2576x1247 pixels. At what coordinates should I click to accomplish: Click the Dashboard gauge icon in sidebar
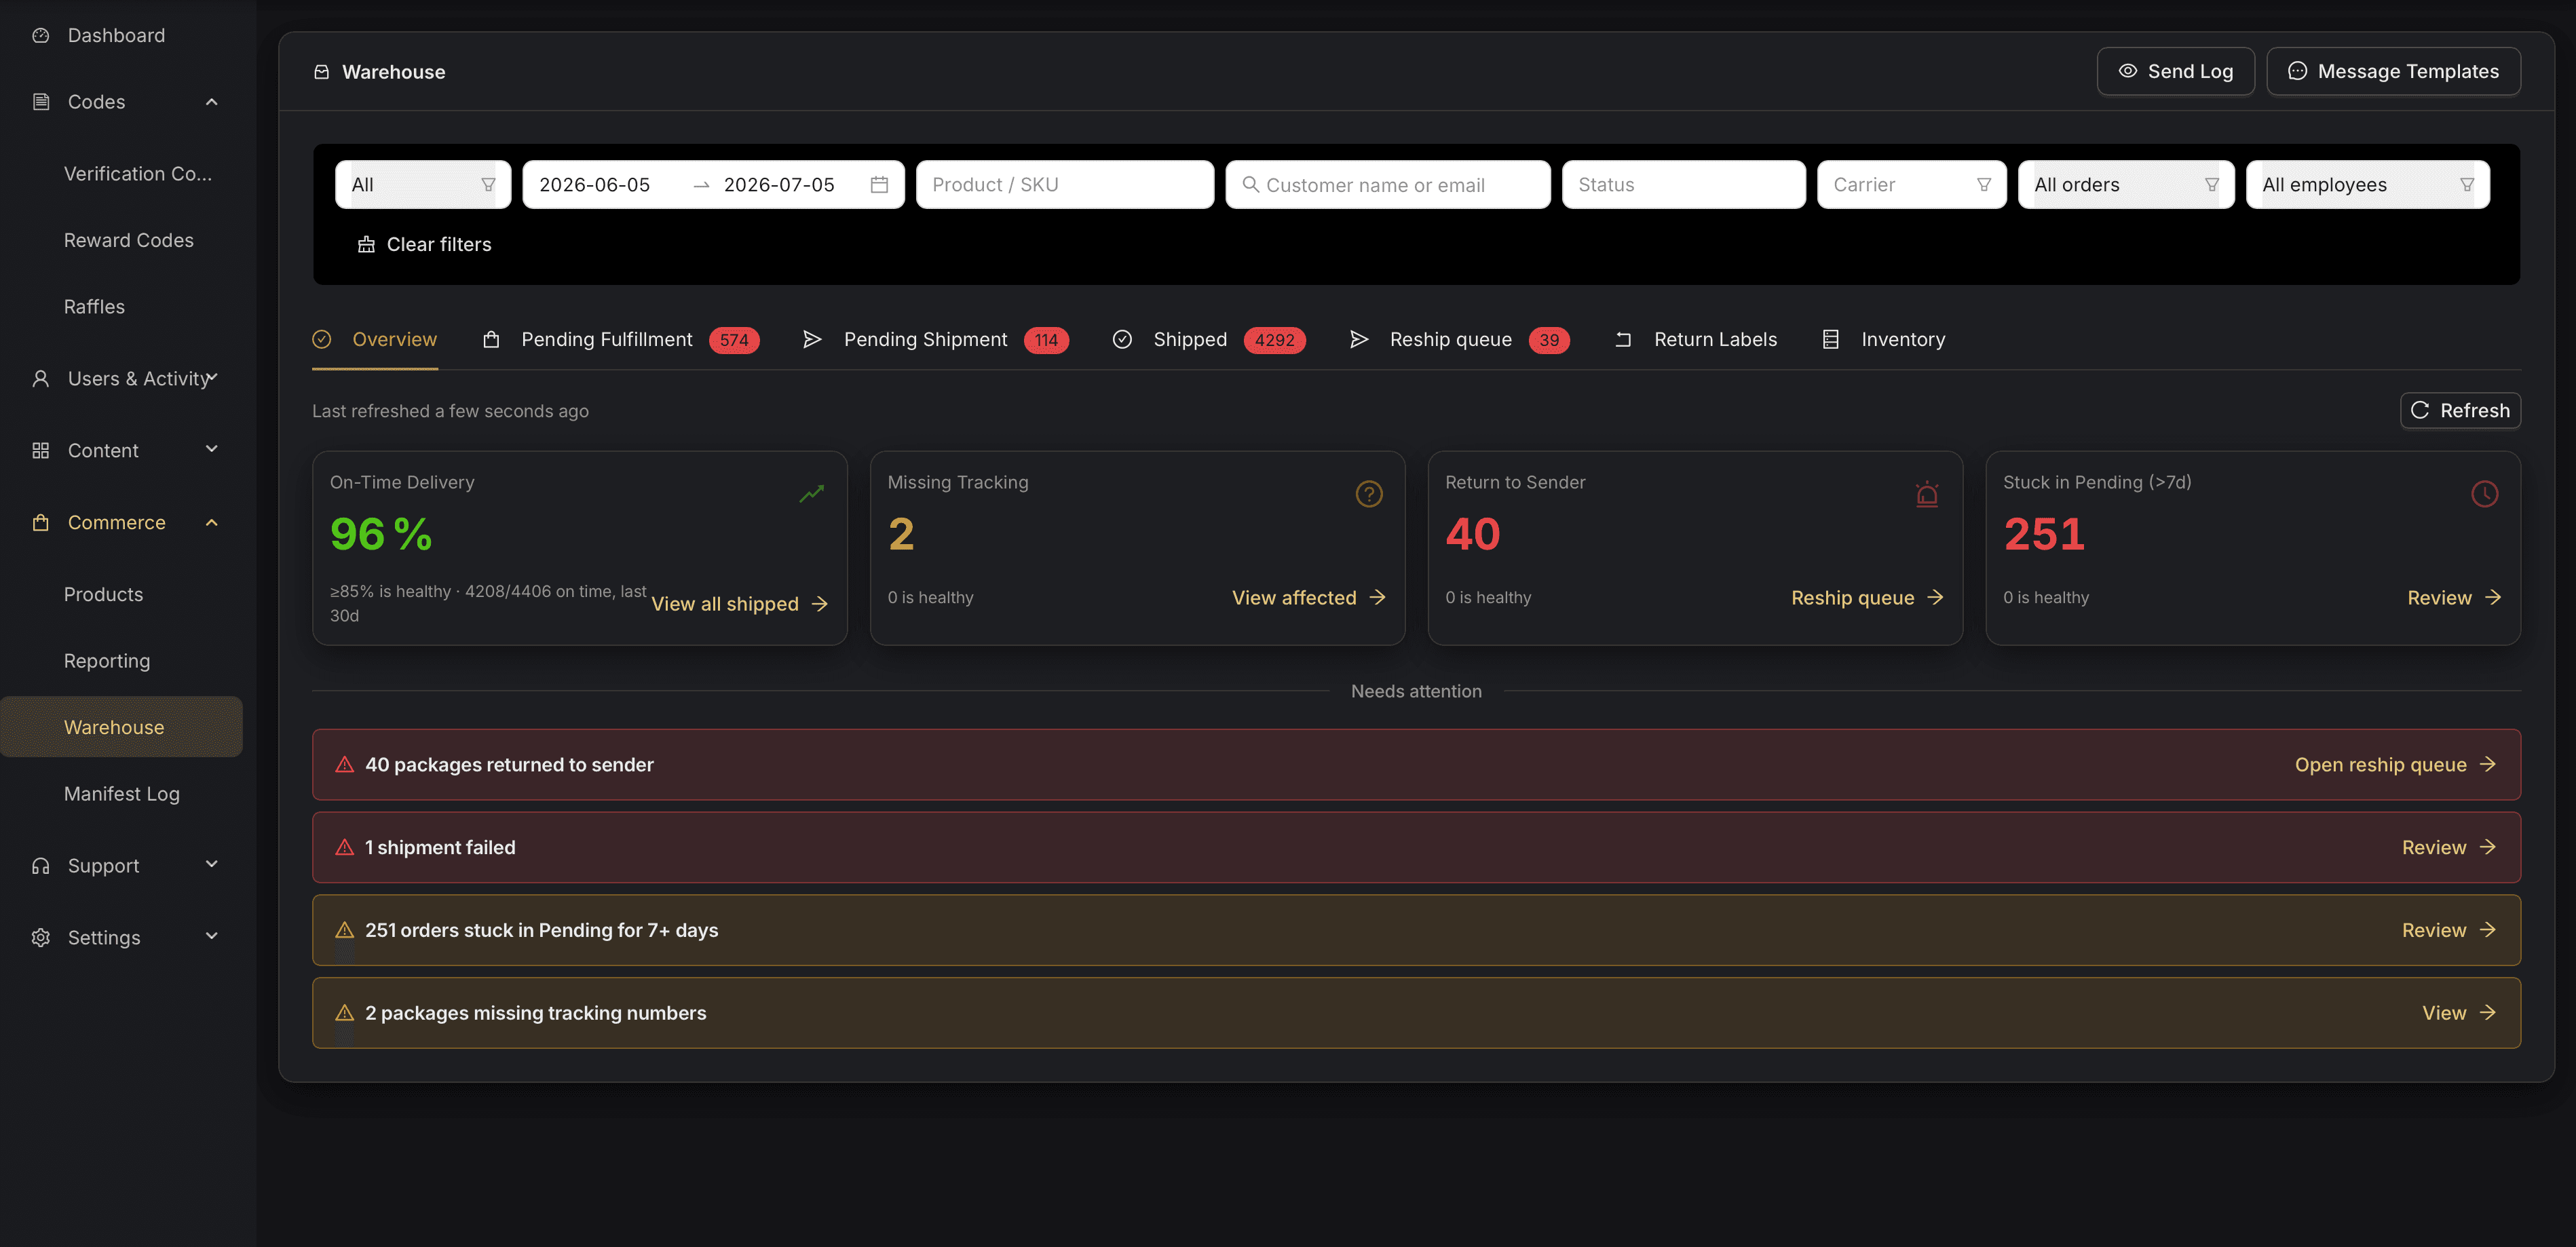coord(40,35)
